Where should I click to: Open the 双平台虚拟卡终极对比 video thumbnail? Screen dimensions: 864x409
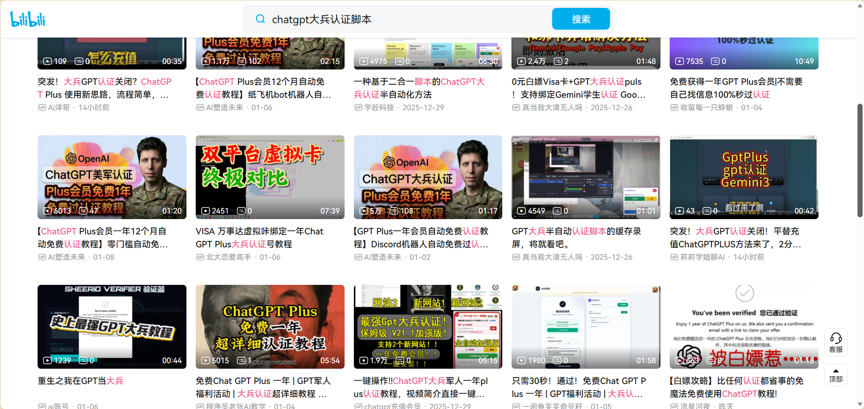pos(270,177)
